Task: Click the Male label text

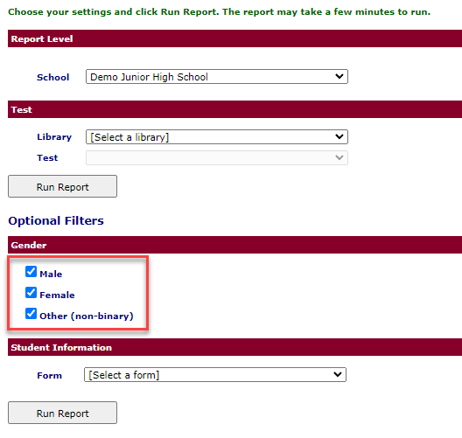Action: coord(51,274)
